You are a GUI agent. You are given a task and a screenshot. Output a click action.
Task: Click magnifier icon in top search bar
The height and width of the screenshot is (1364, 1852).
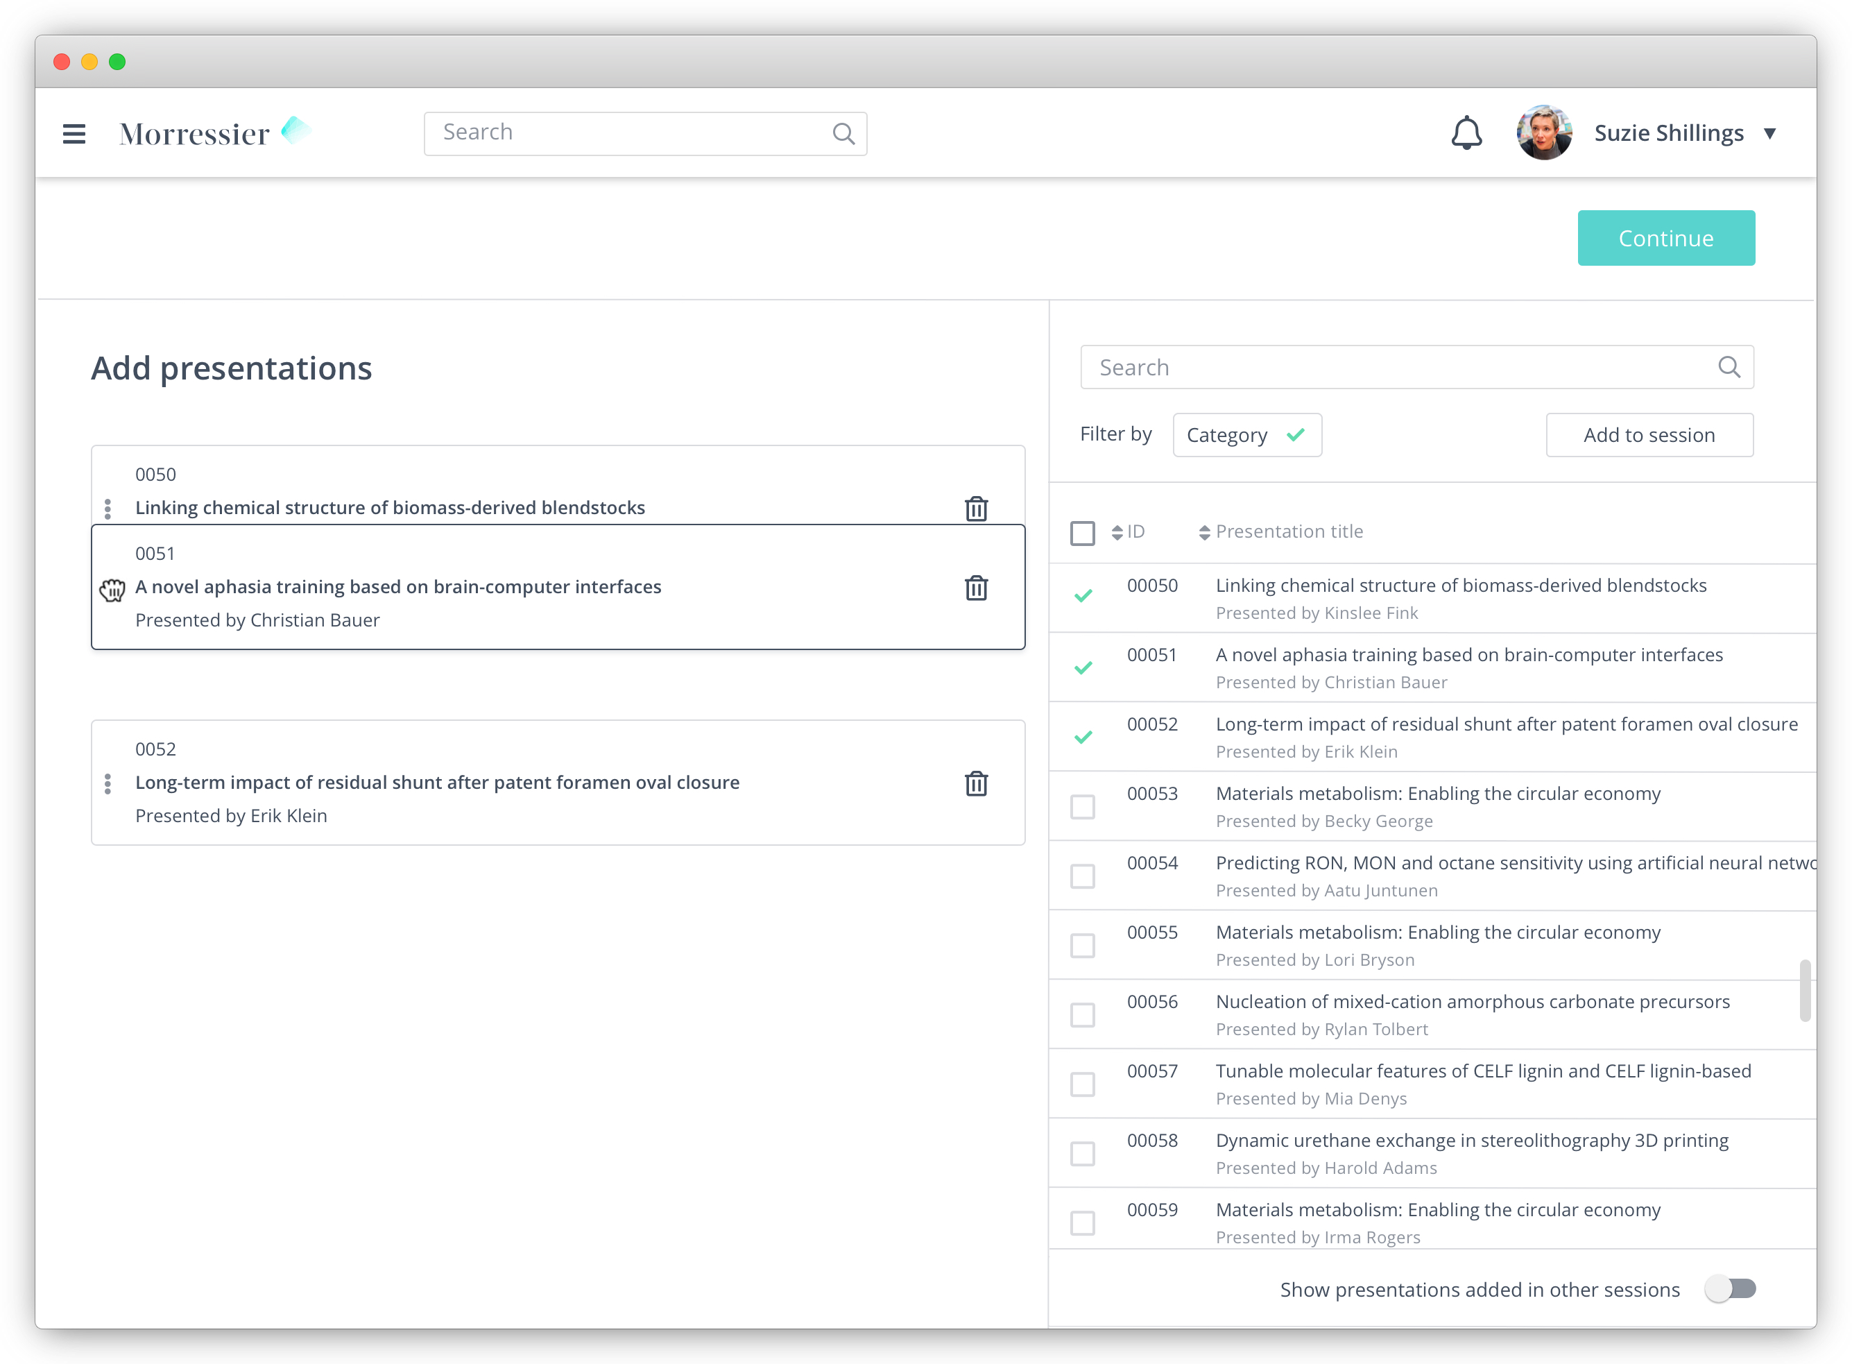[843, 134]
